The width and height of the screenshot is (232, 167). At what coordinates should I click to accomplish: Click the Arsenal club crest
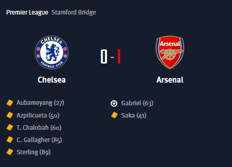pyautogui.click(x=170, y=52)
